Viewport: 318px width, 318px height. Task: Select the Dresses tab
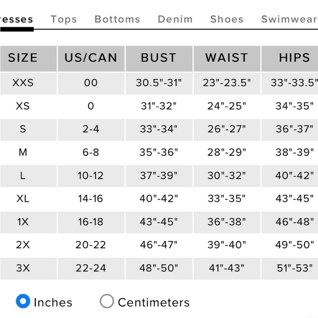click(17, 20)
